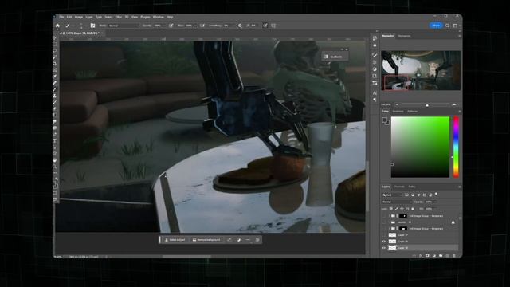Click the properties icon at taskbar's right end
510x287 pixels.
tap(257, 240)
